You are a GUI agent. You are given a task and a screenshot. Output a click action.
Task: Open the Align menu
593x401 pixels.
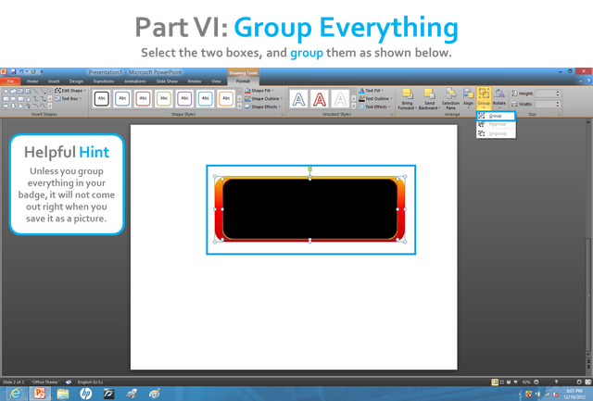[468, 98]
